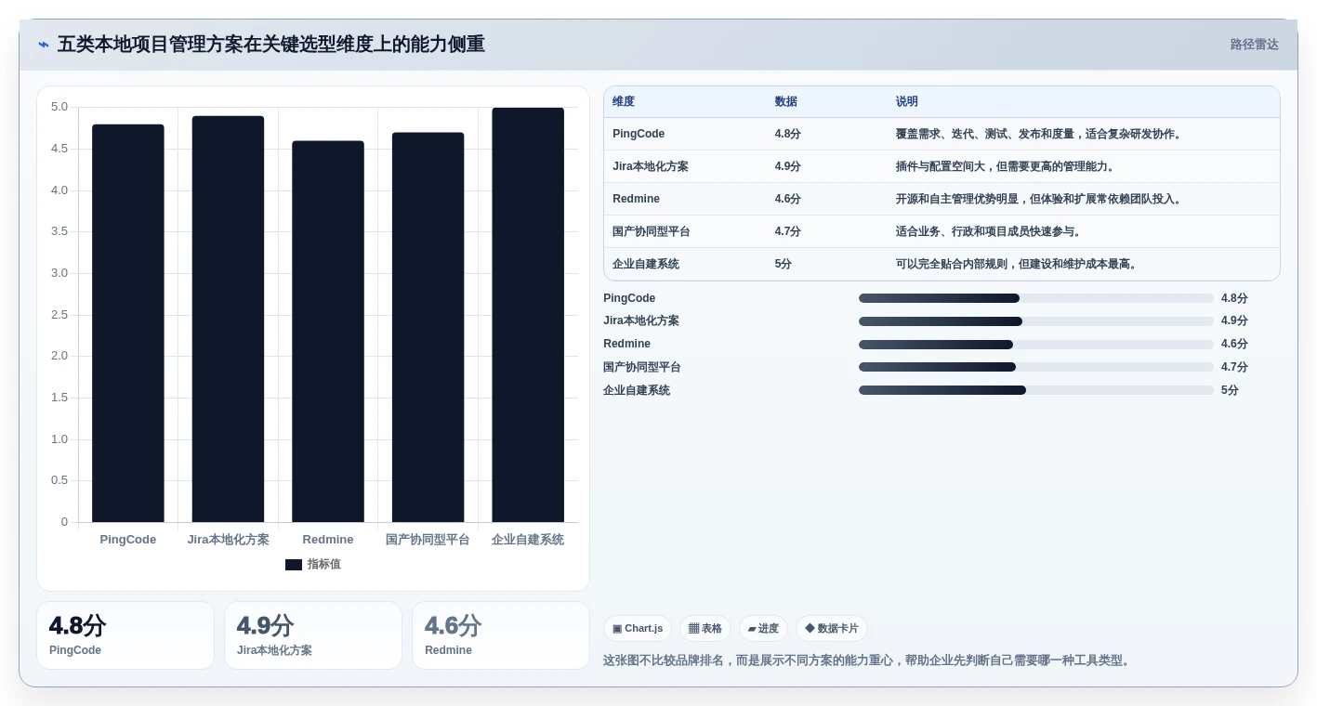Image resolution: width=1317 pixels, height=706 pixels.
Task: Click the description starting 可以完全贴合内部规则
Action: coord(1018,264)
